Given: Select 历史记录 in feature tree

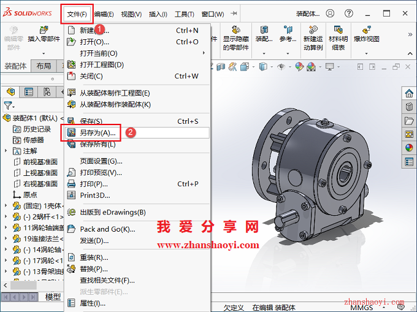Looking at the screenshot, I should [x=32, y=129].
